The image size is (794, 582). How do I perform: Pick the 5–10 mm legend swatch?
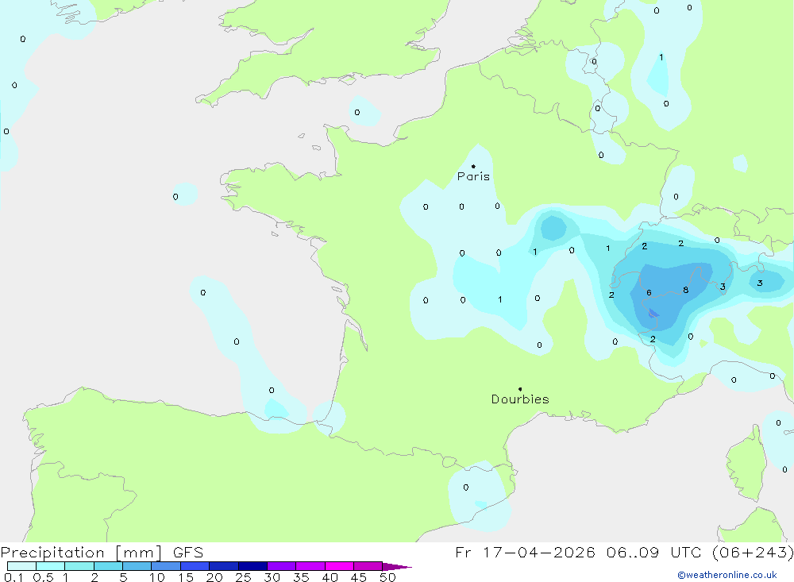click(137, 566)
